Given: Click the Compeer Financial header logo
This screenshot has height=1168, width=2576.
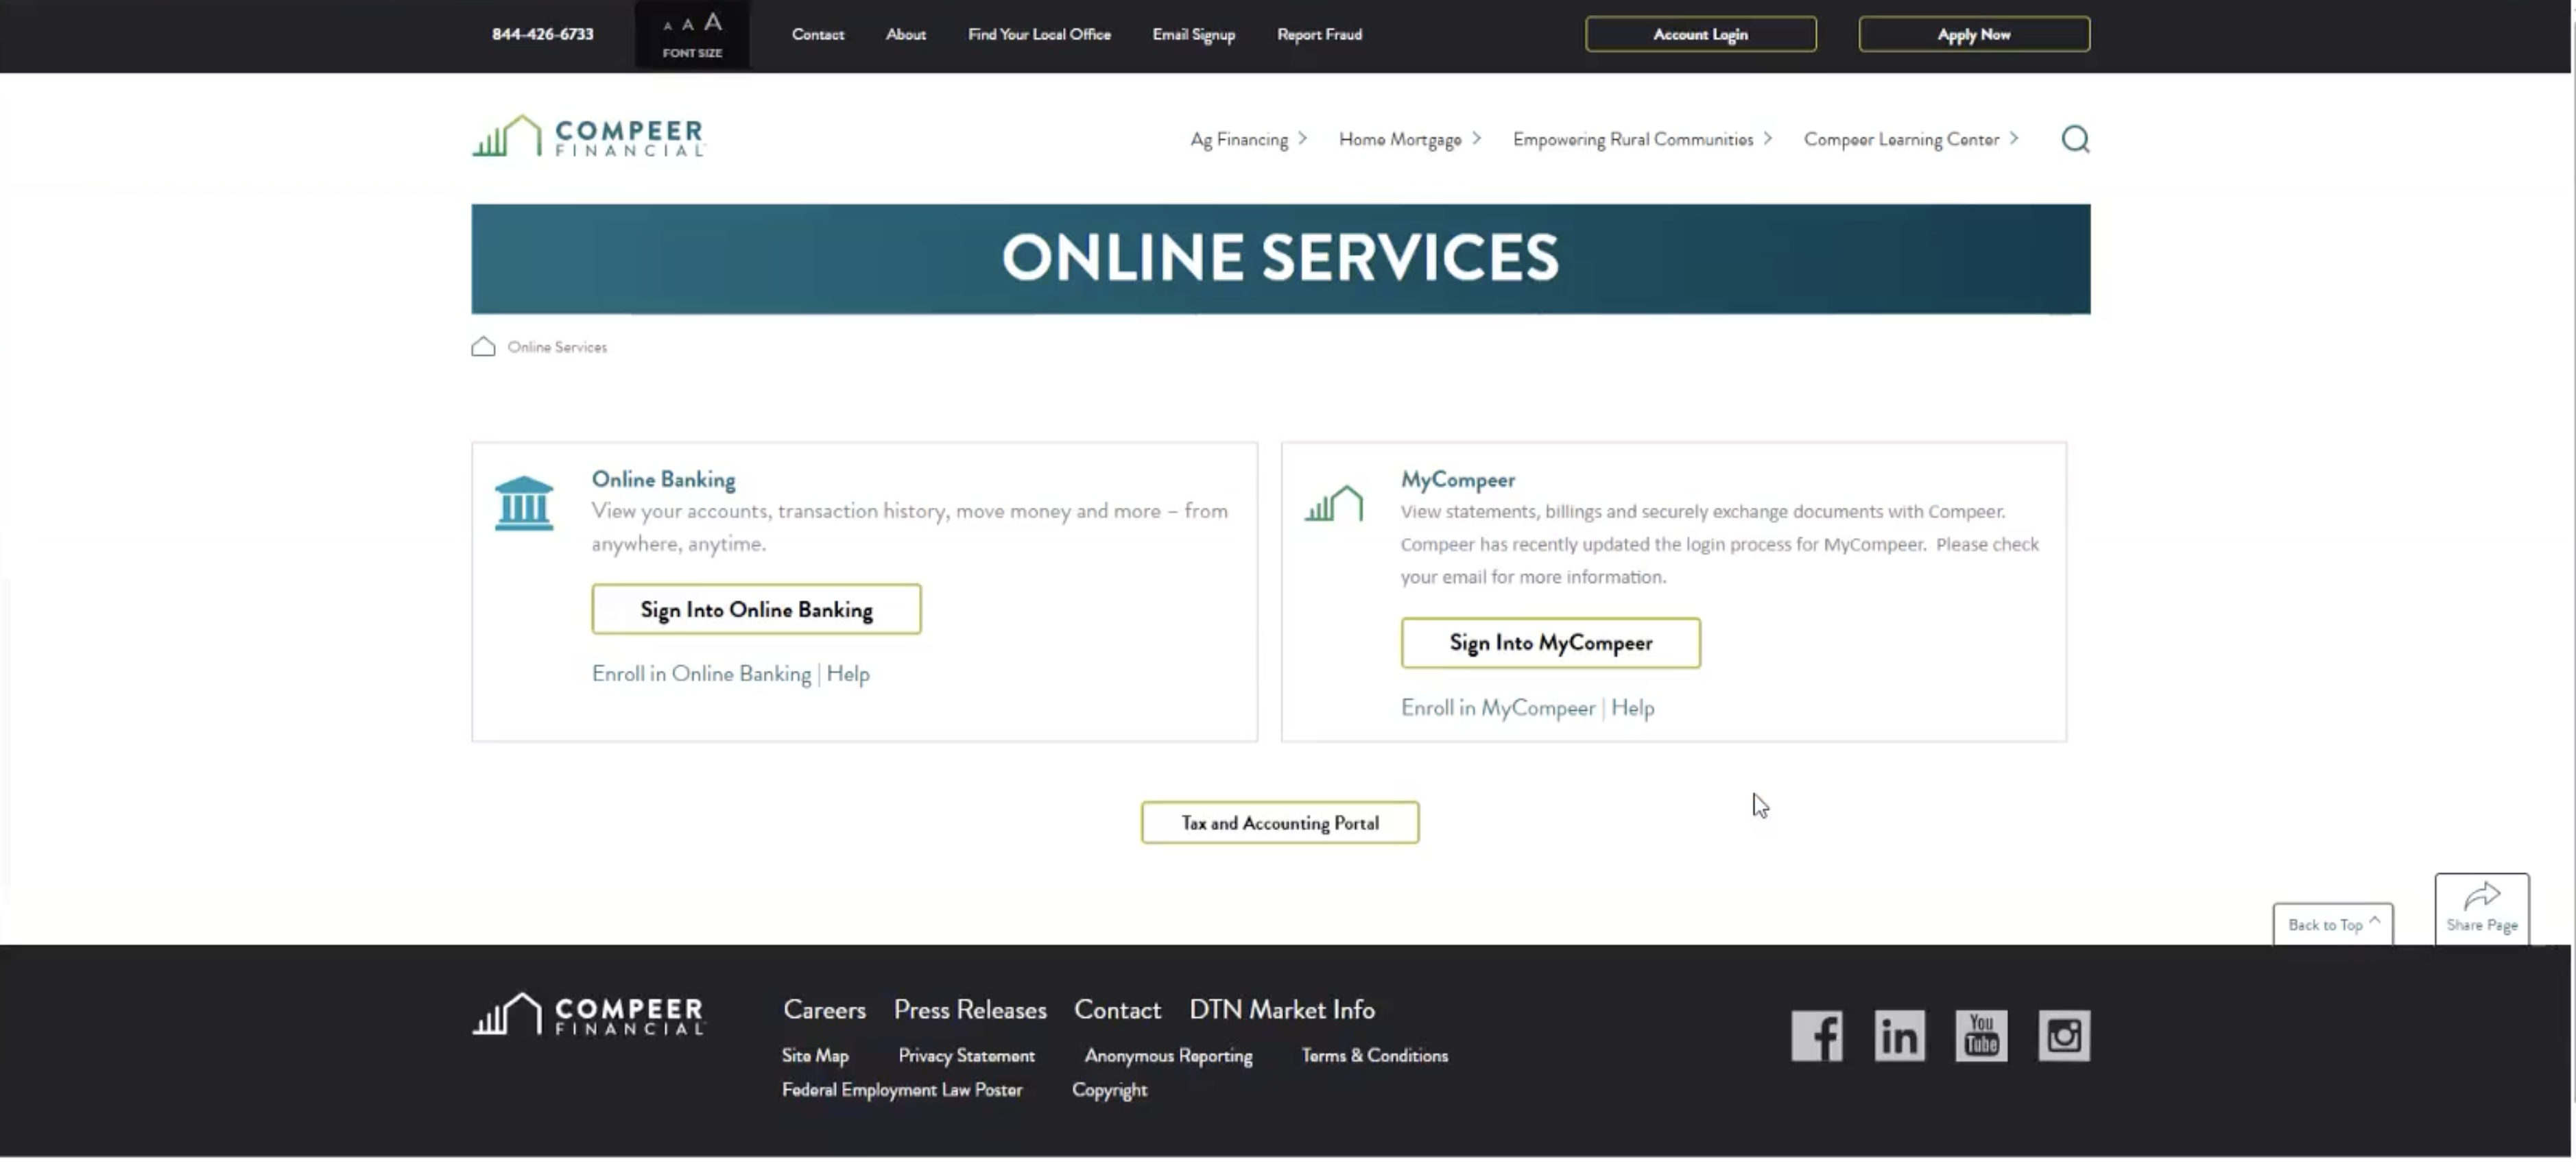Looking at the screenshot, I should pyautogui.click(x=588, y=136).
